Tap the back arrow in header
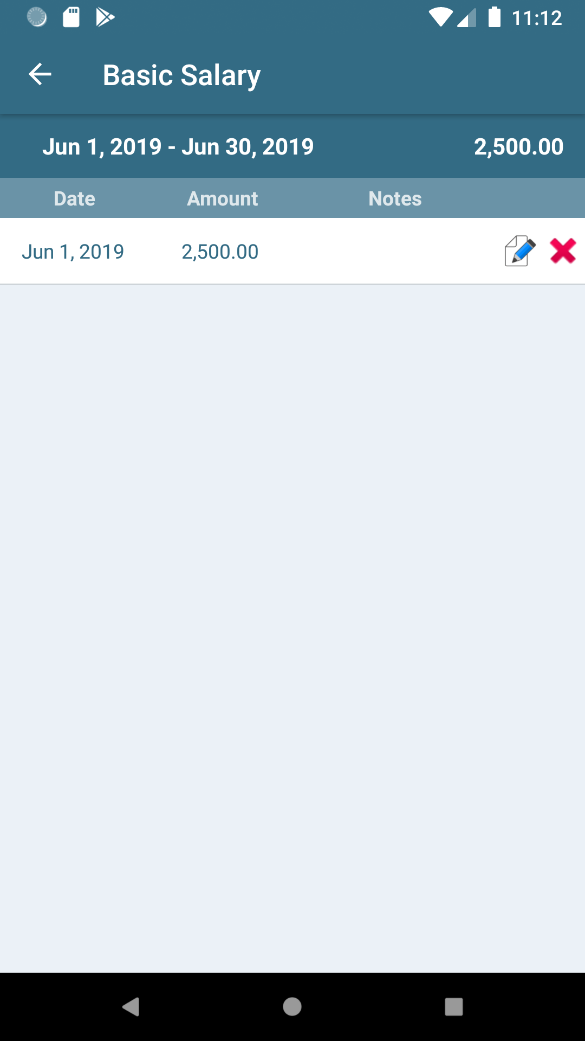The width and height of the screenshot is (585, 1041). click(40, 75)
